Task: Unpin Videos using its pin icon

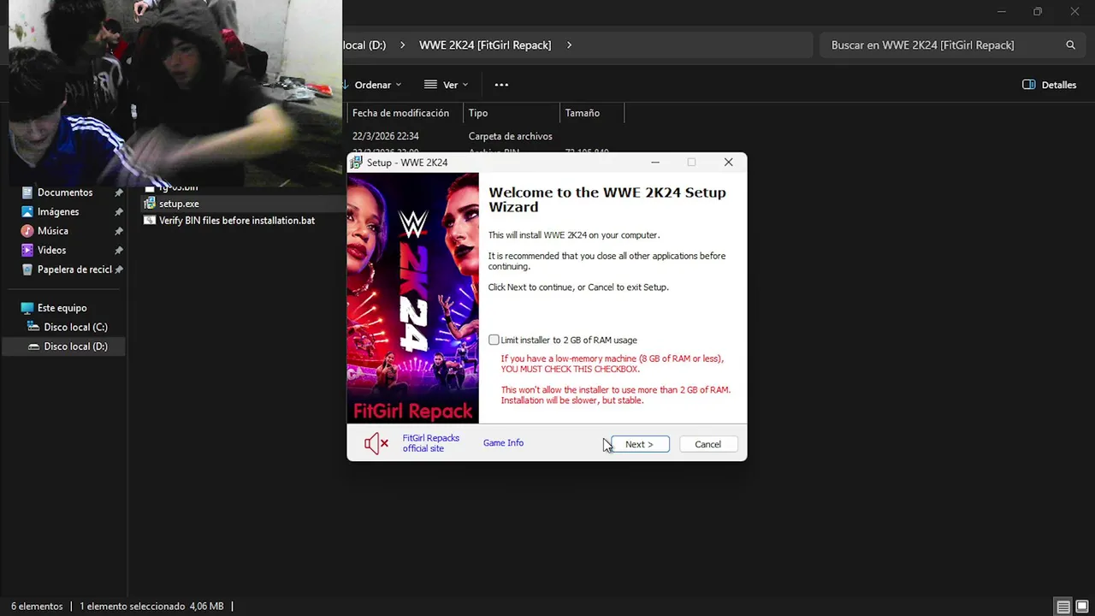Action: (119, 251)
